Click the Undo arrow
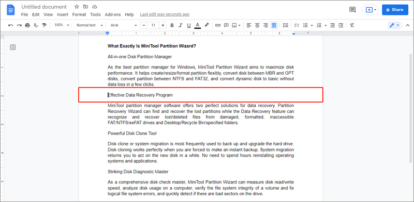The width and height of the screenshot is (414, 202). pyautogui.click(x=10, y=25)
